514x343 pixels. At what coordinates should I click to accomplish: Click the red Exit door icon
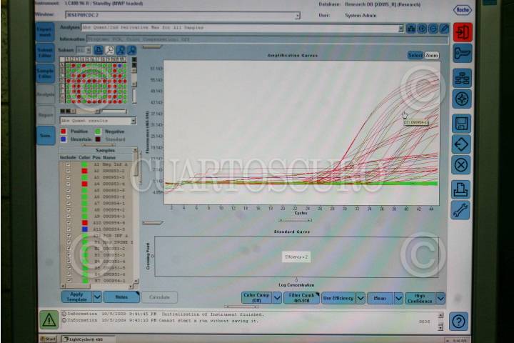462,32
